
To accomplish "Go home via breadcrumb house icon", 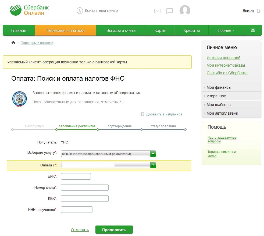I will [13, 43].
